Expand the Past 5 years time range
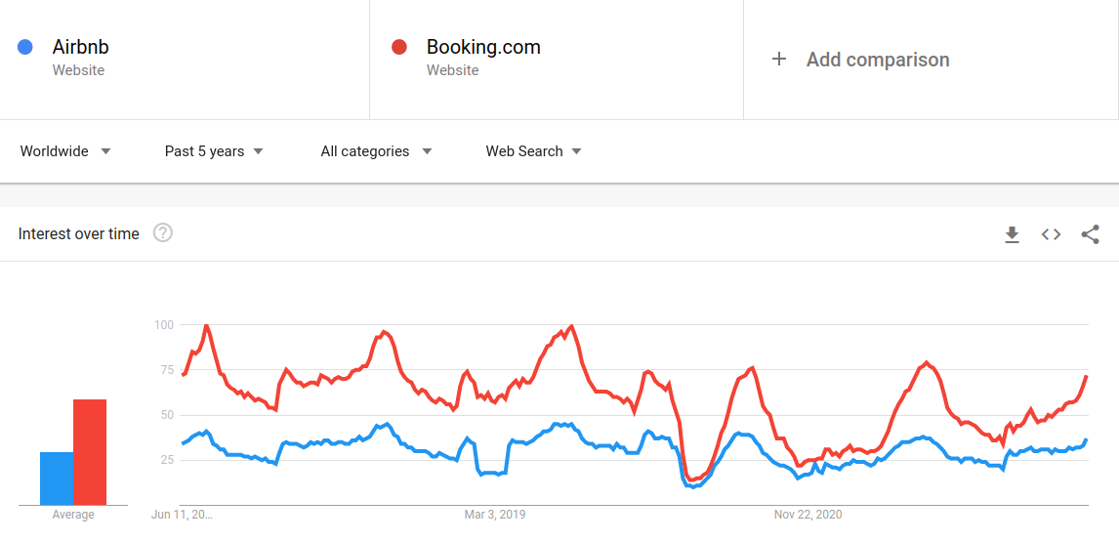The height and width of the screenshot is (541, 1119). [214, 151]
